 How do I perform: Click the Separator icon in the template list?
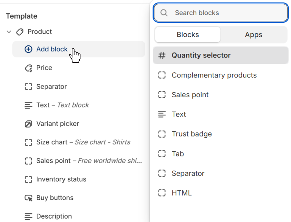tap(29, 86)
